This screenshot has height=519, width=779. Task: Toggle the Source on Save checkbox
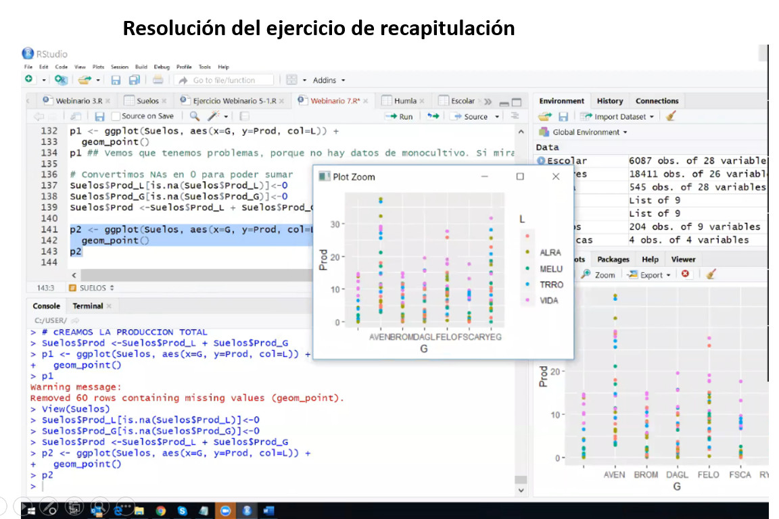[x=116, y=116]
